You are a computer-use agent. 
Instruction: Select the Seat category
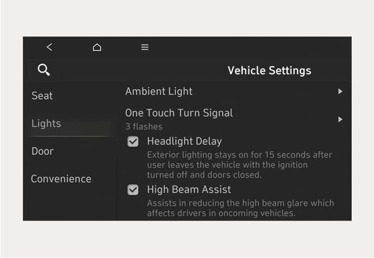click(x=42, y=95)
